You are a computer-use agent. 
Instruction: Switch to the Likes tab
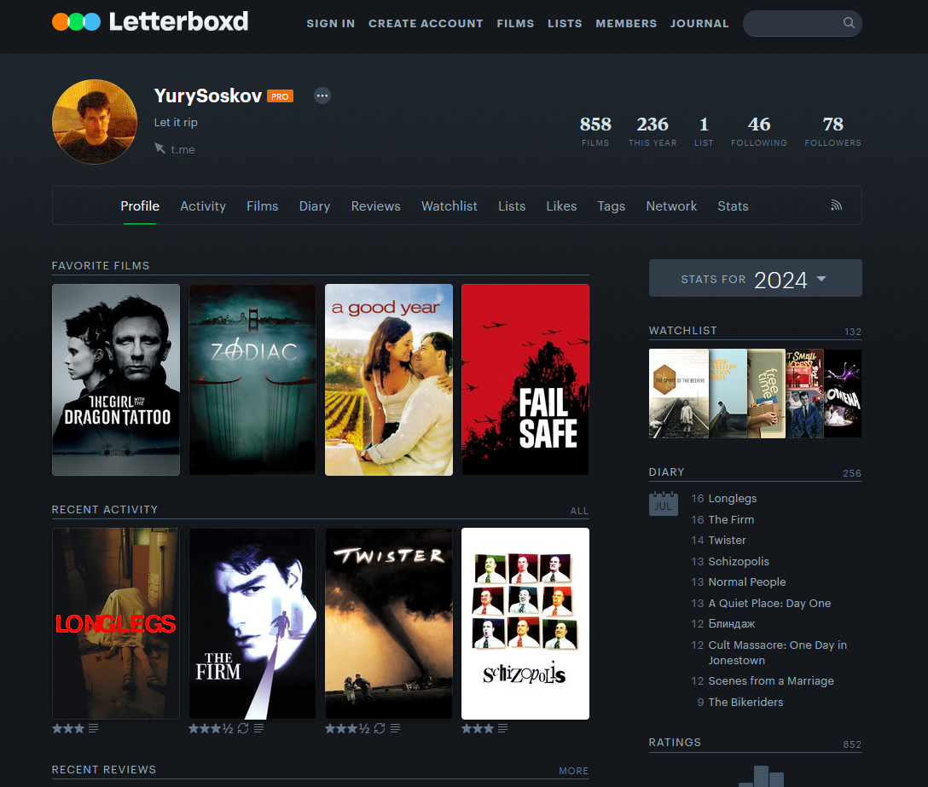[561, 206]
